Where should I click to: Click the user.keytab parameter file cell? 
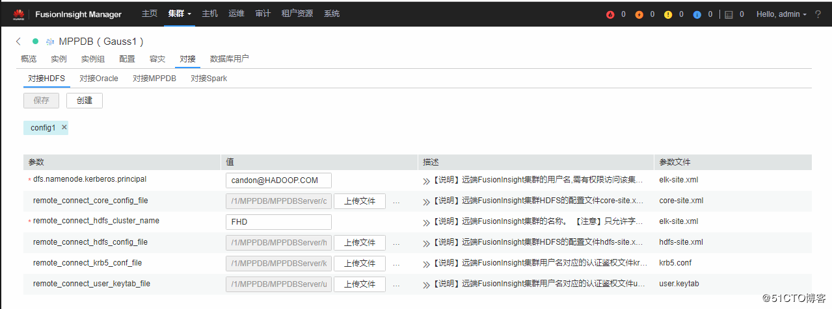[x=678, y=284]
